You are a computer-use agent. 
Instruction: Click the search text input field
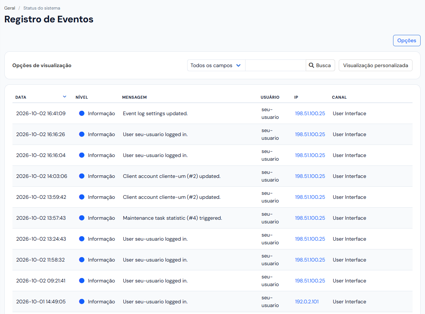coord(275,65)
